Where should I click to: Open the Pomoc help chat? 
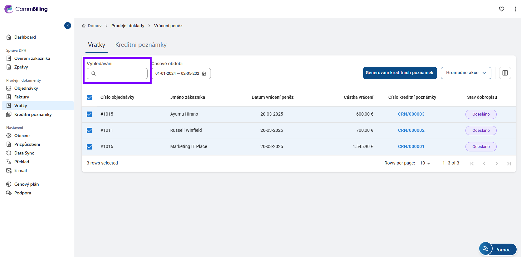tap(498, 249)
